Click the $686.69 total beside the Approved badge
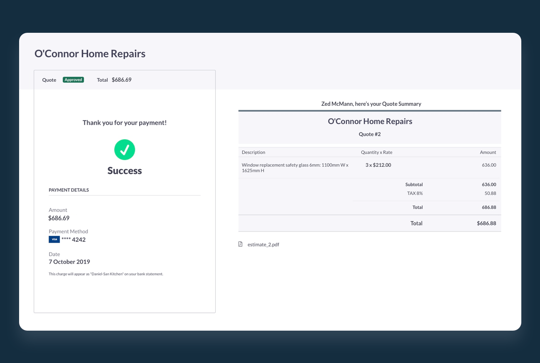Screen dimensions: 540x363 [x=122, y=80]
